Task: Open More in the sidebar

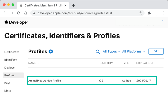Action: (x=8, y=91)
